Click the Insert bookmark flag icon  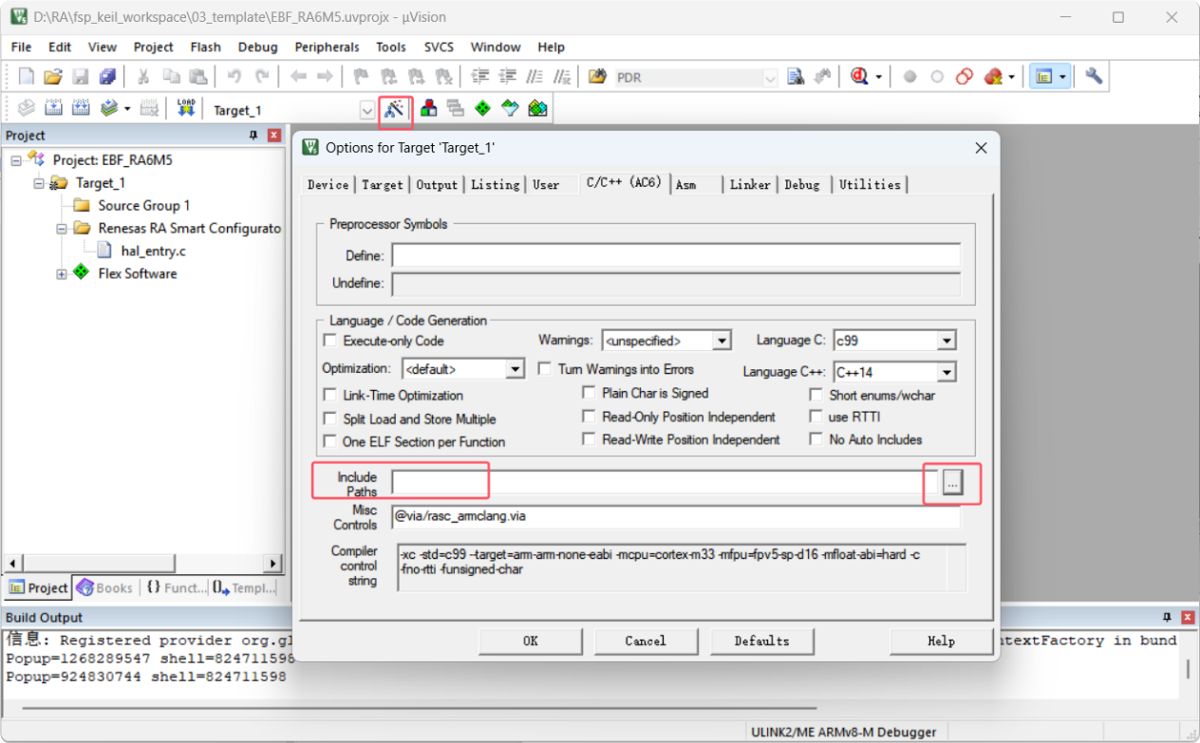click(361, 77)
